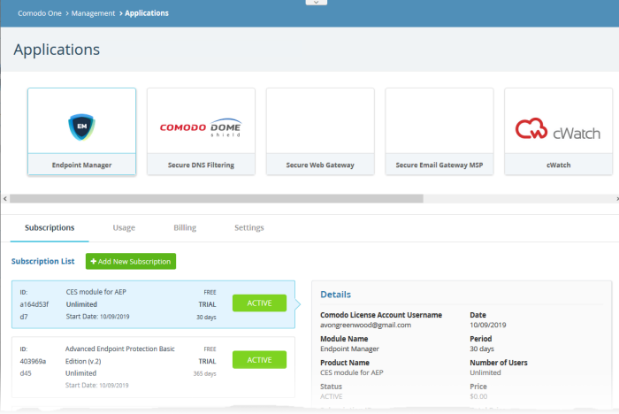Click the right arrow of application scrollbar
Screen dimensions: 619x414
[x=616, y=198]
